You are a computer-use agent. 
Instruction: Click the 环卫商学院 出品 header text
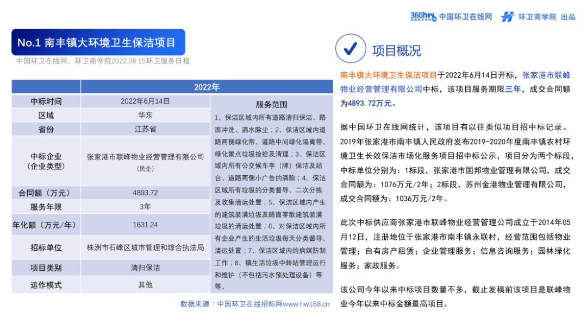pyautogui.click(x=547, y=17)
